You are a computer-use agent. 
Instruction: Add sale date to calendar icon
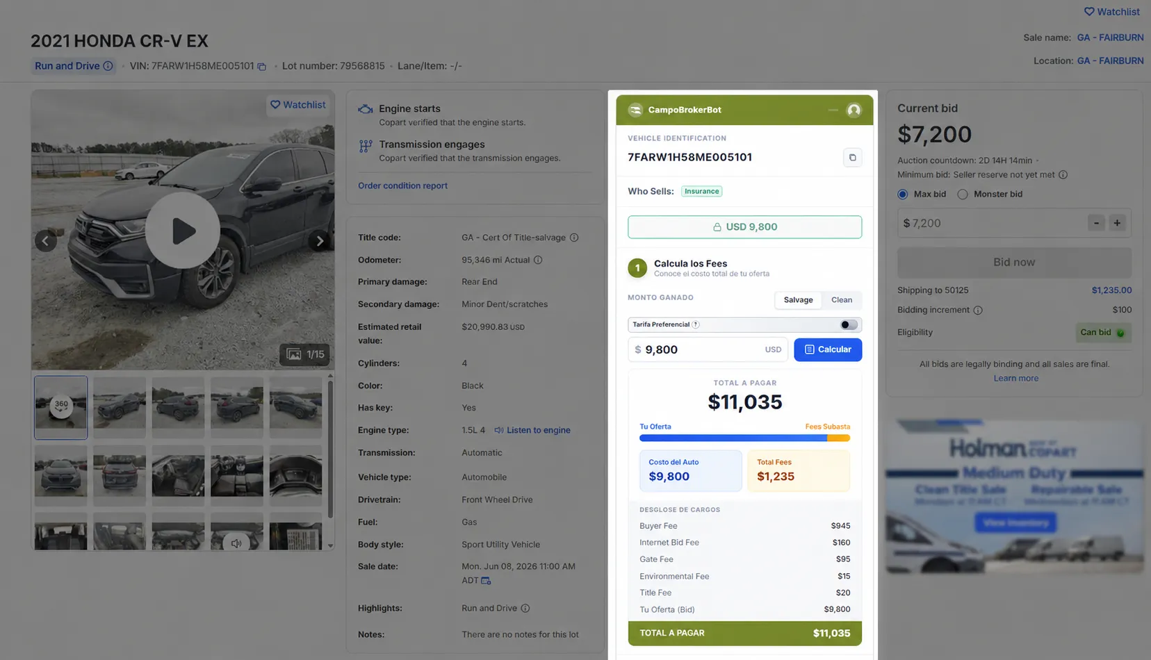click(486, 581)
